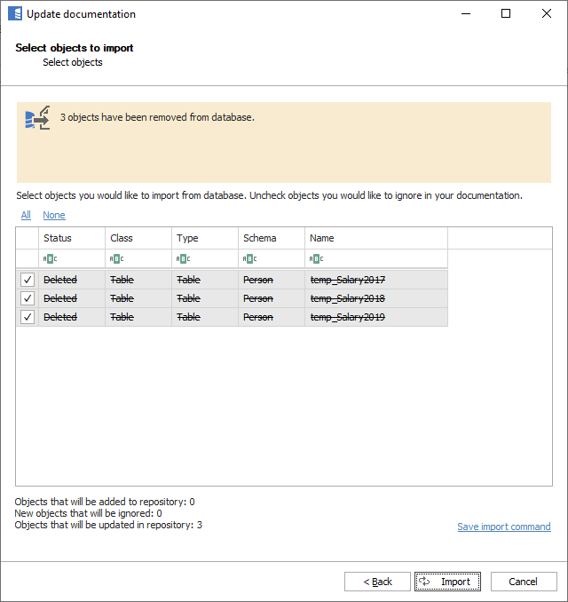568x602 pixels.
Task: Go back with the Back button
Action: [377, 582]
